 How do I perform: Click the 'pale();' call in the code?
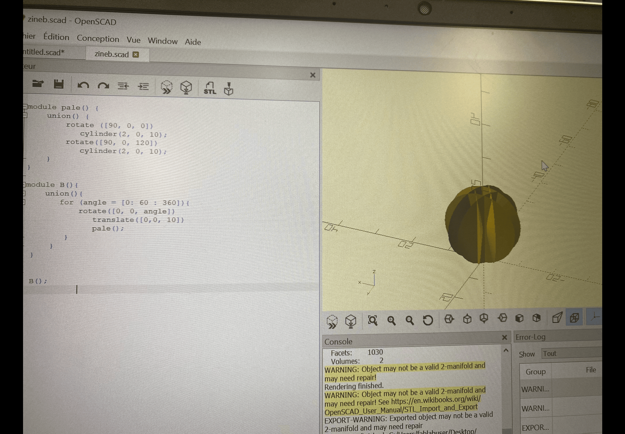pyautogui.click(x=108, y=228)
